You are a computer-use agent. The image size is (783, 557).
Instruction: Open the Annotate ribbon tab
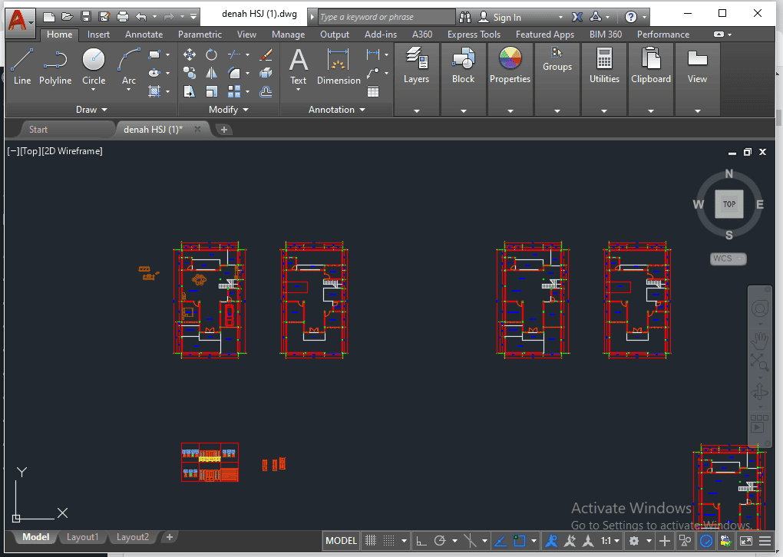(x=144, y=35)
